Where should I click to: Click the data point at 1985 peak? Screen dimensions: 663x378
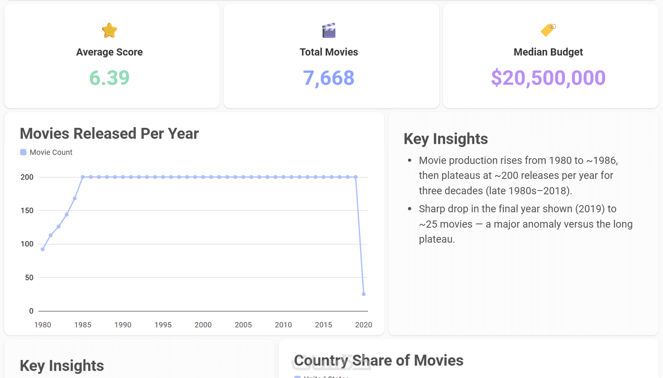[x=83, y=177]
